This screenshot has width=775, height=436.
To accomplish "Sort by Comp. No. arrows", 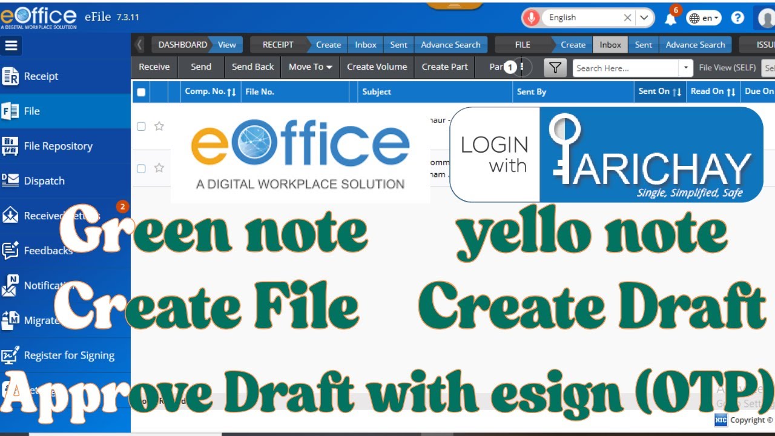I will (231, 92).
